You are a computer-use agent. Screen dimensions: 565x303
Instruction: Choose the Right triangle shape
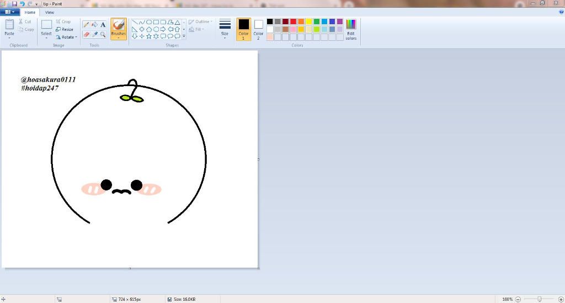tap(135, 29)
